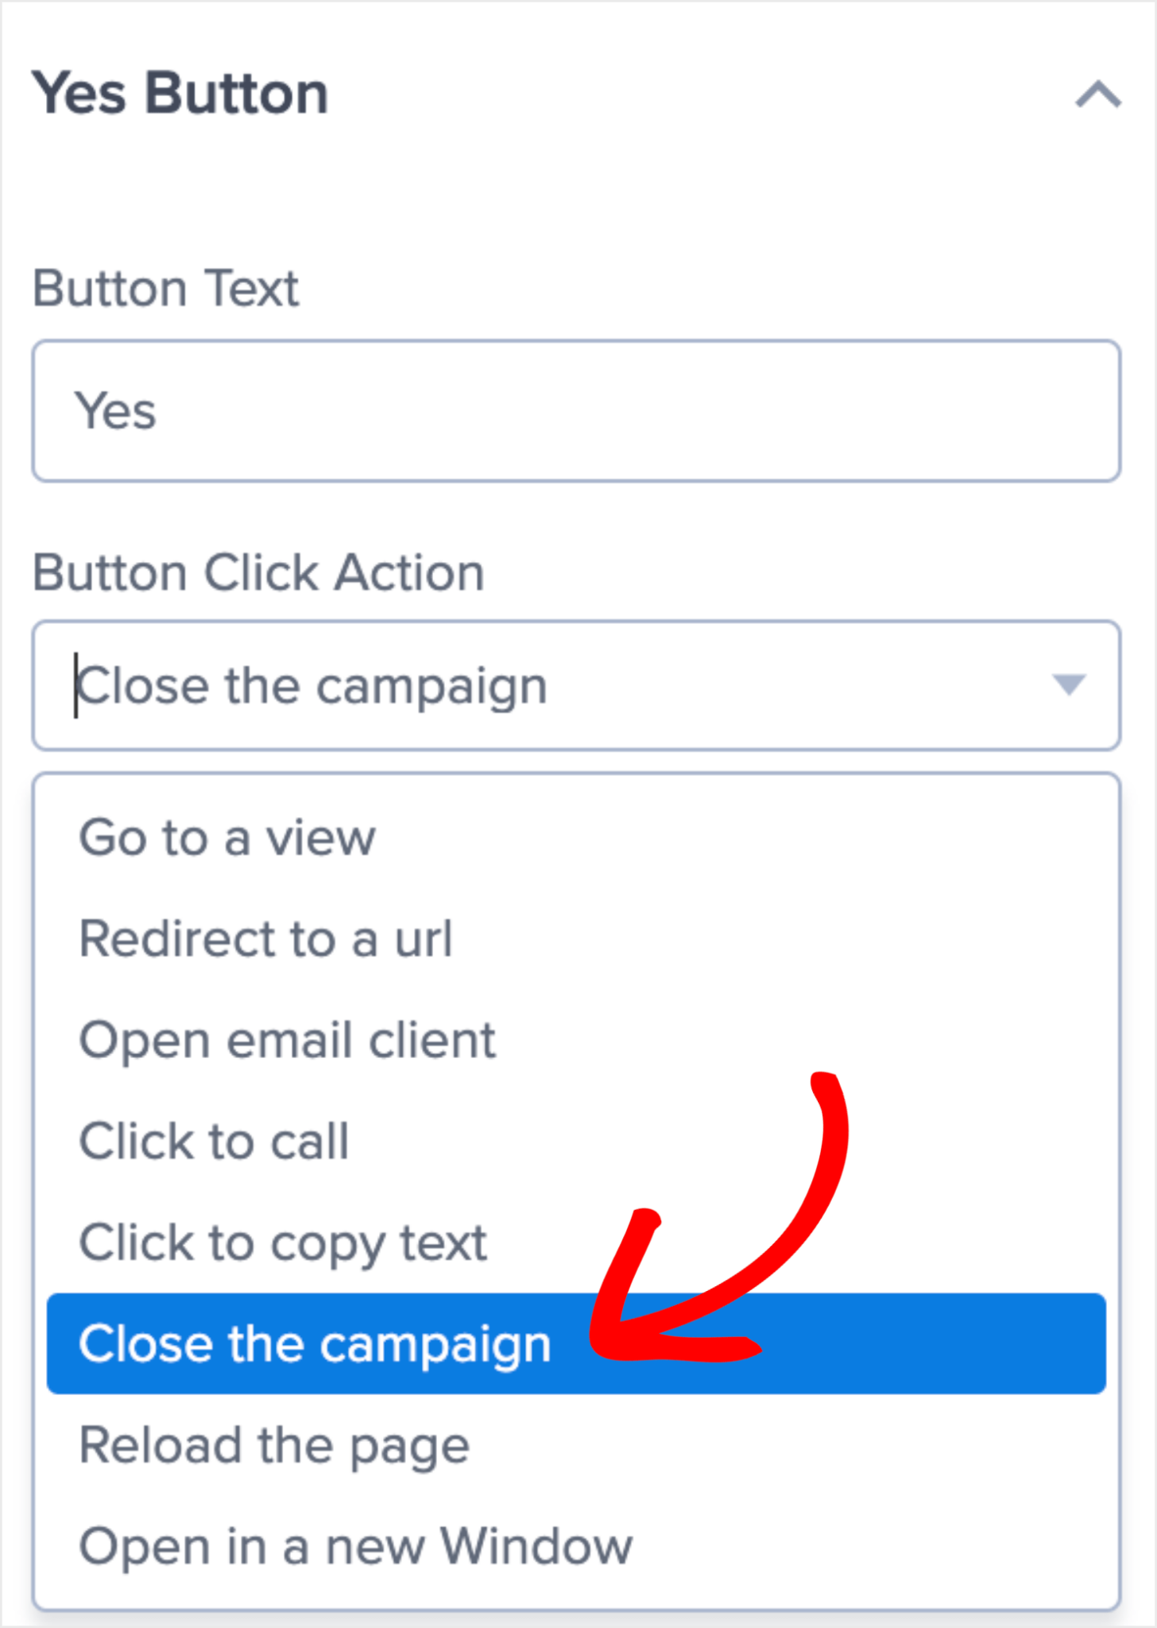Select 'Open email client' action

coord(287,1040)
